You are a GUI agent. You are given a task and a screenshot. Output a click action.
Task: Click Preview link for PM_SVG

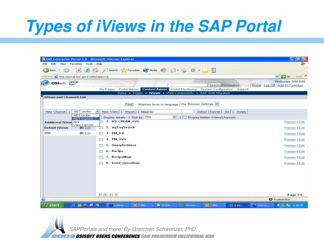pyautogui.click(x=290, y=140)
